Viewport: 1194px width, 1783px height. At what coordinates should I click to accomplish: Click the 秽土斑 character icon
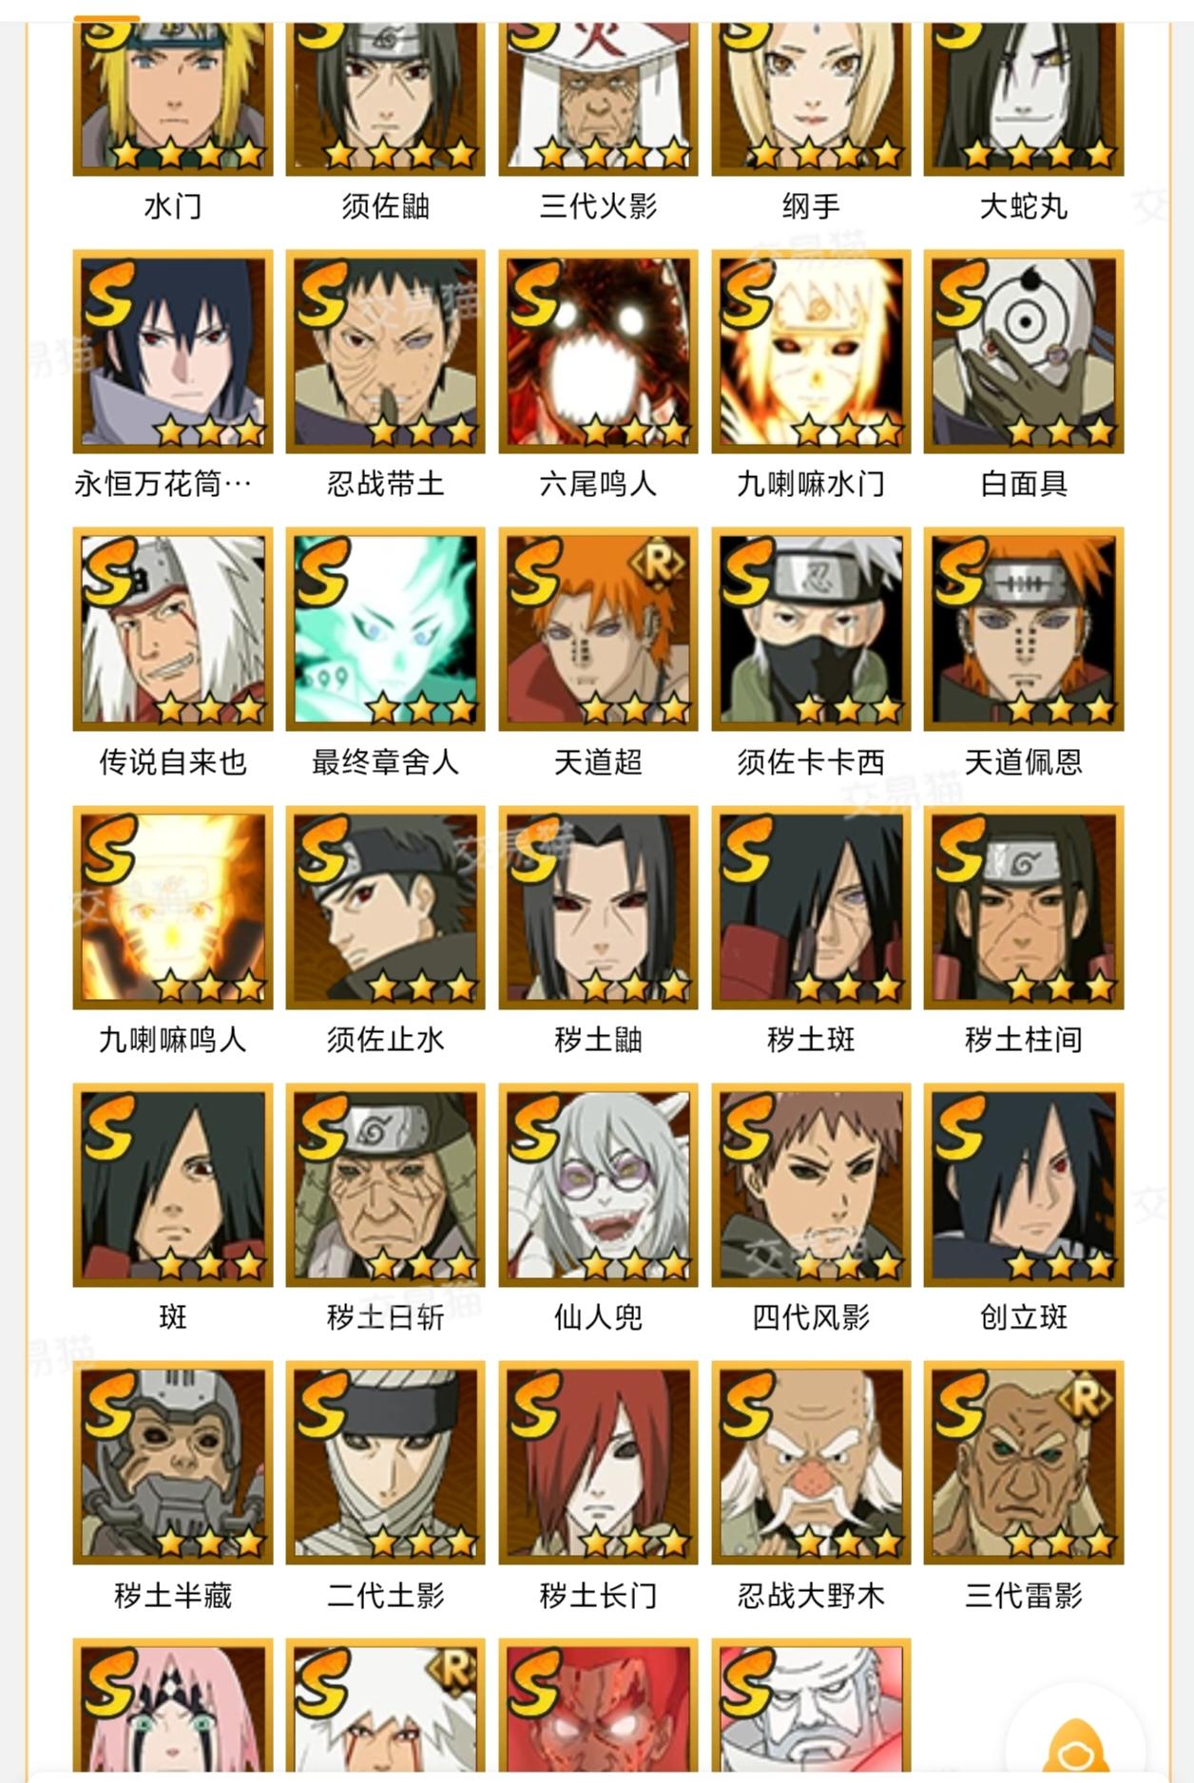coord(811,908)
